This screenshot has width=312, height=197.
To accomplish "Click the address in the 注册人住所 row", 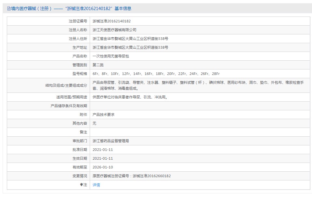I will 130,39.
